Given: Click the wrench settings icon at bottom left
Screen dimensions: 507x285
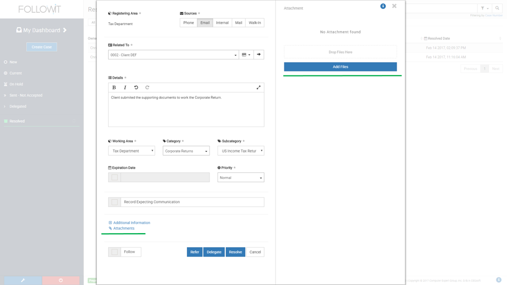Looking at the screenshot, I should tap(23, 280).
